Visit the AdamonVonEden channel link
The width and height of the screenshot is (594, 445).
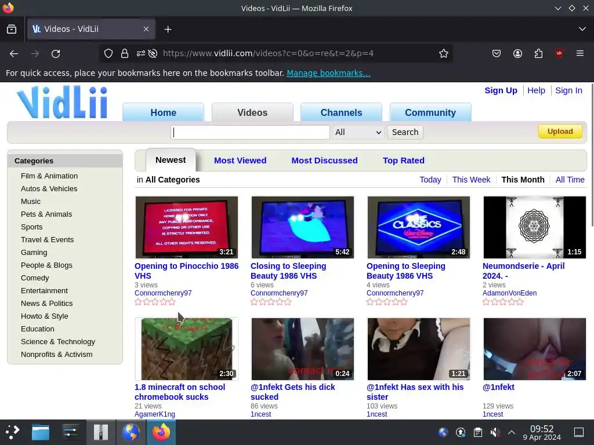pos(509,293)
